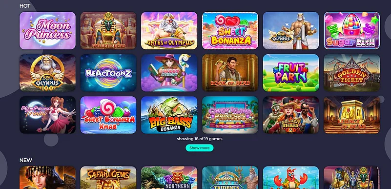The image size is (391, 189).
Task: Open the Legacy of Dead slot
Action: click(351, 115)
